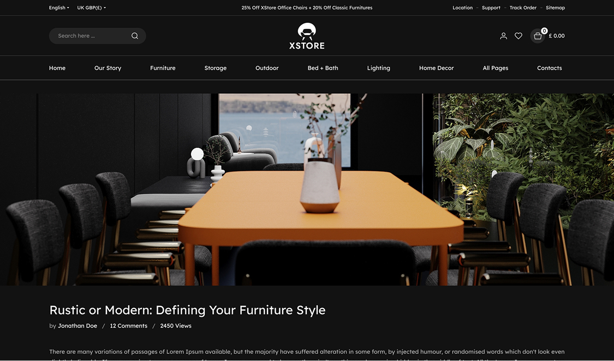Open the user account icon
Image resolution: width=614 pixels, height=361 pixels.
coord(503,36)
